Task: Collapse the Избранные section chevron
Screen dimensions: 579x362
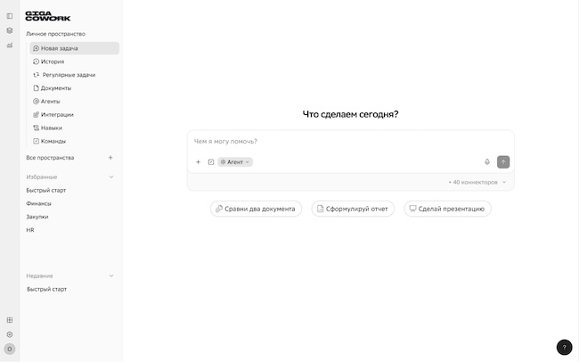Action: coord(111,177)
